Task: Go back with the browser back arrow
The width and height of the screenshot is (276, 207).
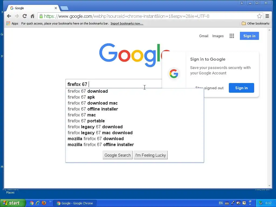Action: (x=9, y=16)
